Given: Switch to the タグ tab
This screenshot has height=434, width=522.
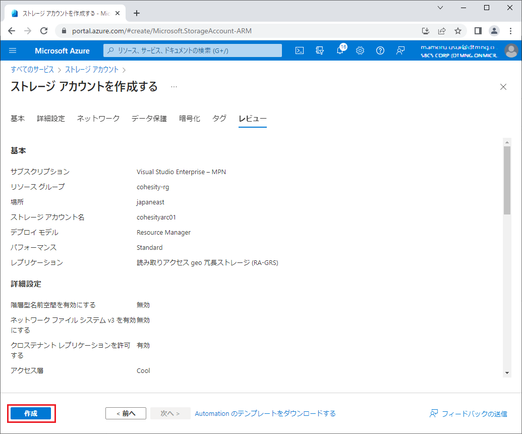Looking at the screenshot, I should [219, 119].
